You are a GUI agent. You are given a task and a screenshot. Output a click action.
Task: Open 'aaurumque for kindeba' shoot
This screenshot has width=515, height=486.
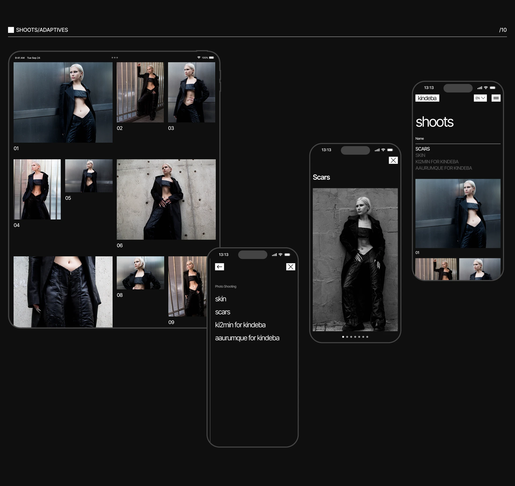click(247, 338)
